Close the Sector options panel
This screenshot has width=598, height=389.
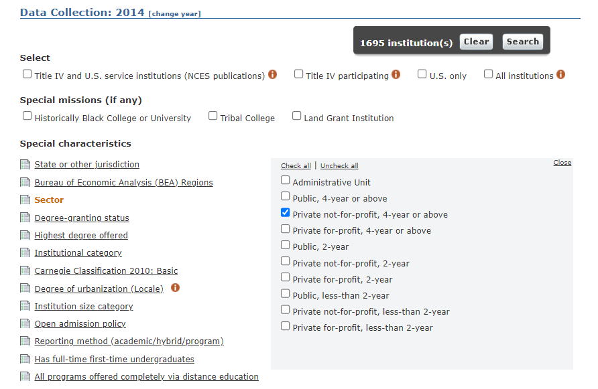[562, 163]
